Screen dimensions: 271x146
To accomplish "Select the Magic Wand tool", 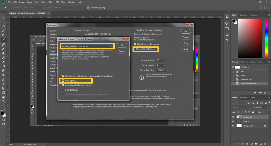I will click(3, 31).
